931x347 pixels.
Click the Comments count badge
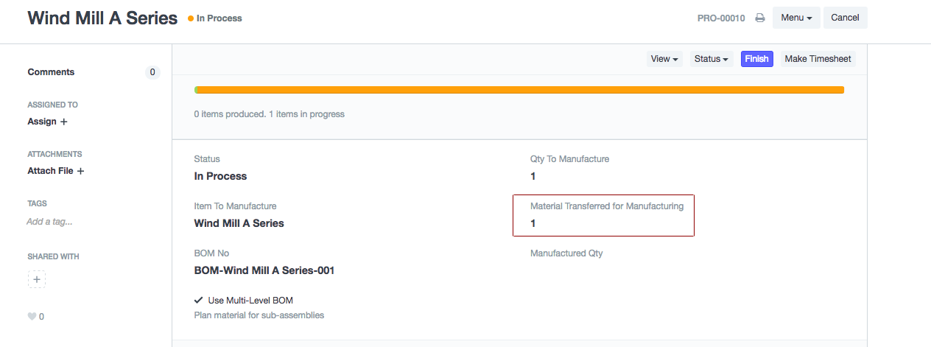point(152,72)
